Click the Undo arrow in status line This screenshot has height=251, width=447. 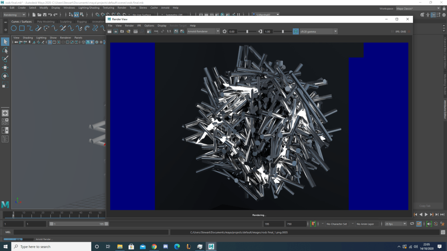coord(50,15)
